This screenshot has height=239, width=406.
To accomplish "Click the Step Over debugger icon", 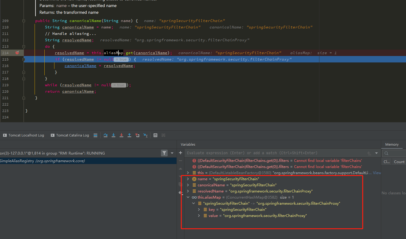I will tap(106, 135).
